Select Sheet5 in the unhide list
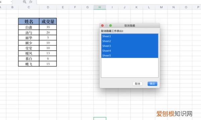201x120 pixels. (130, 55)
